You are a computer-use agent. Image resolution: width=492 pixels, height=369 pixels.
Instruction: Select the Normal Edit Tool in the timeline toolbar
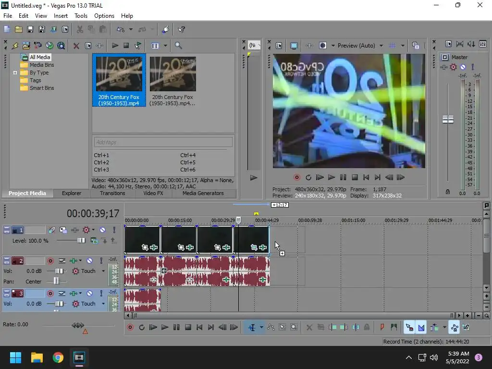(x=252, y=328)
